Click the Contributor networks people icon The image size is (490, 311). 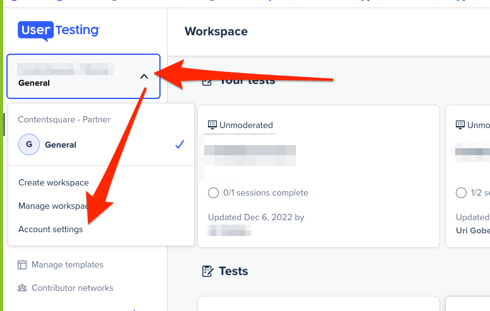click(x=22, y=288)
